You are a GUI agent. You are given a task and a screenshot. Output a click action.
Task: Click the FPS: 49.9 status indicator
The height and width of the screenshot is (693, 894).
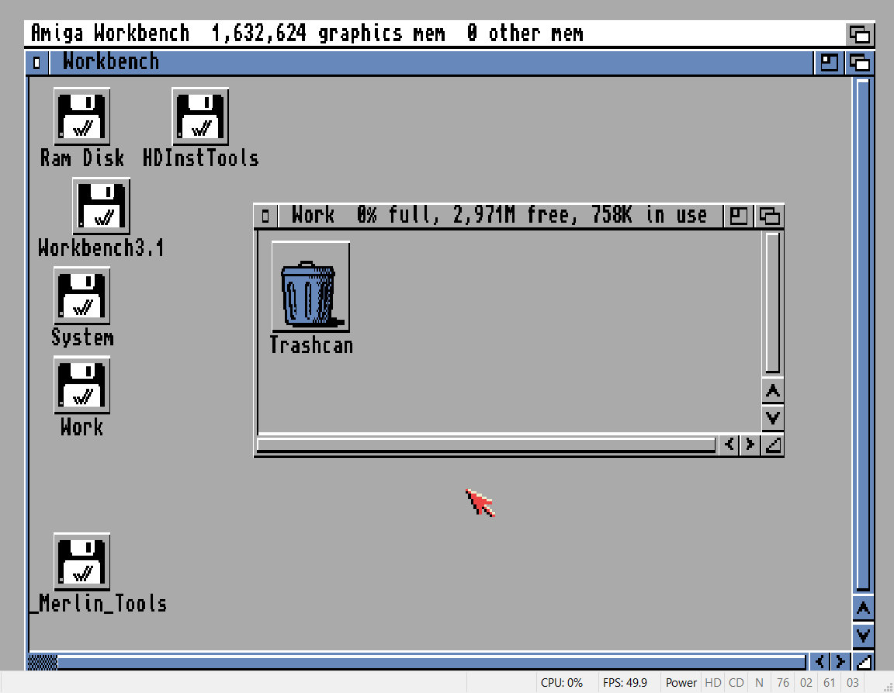[625, 683]
